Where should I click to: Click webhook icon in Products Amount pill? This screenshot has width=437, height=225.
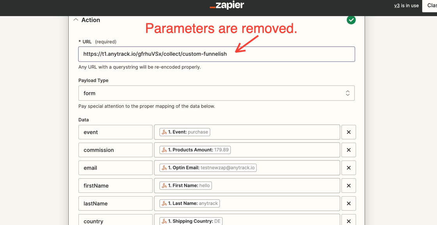tap(164, 150)
